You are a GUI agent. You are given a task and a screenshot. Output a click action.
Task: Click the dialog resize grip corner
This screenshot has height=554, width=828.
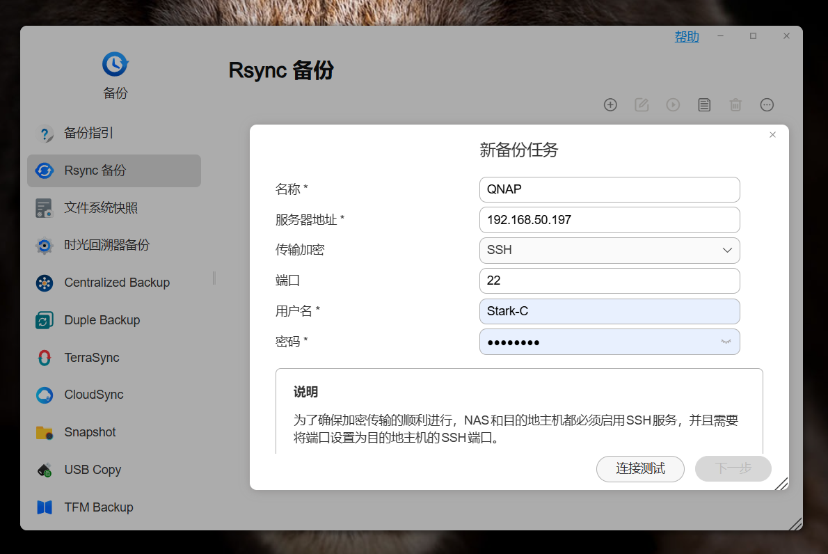(x=781, y=484)
